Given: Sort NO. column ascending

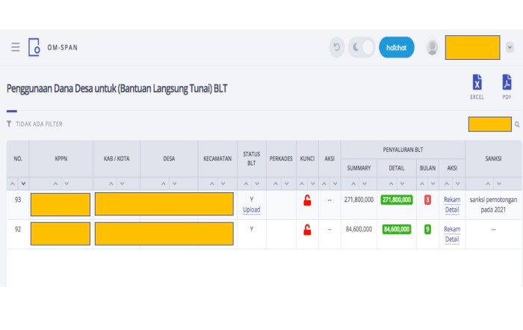Looking at the screenshot, I should coord(13,183).
